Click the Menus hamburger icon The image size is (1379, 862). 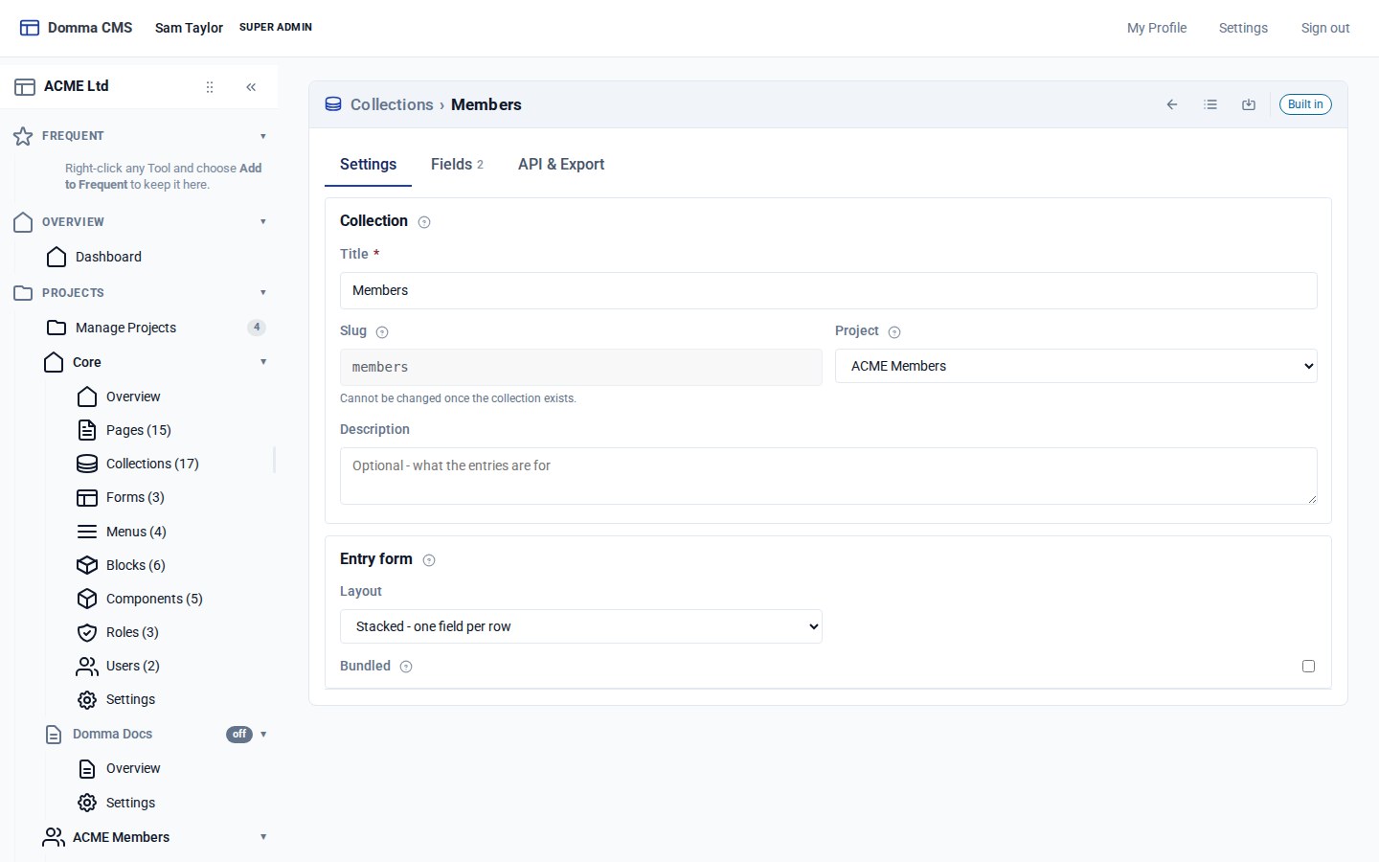point(87,532)
